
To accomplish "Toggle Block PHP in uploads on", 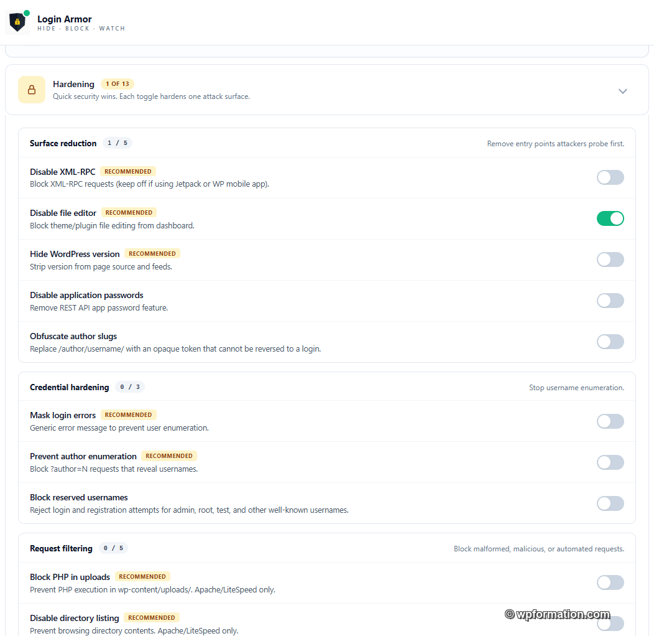I will [x=610, y=582].
